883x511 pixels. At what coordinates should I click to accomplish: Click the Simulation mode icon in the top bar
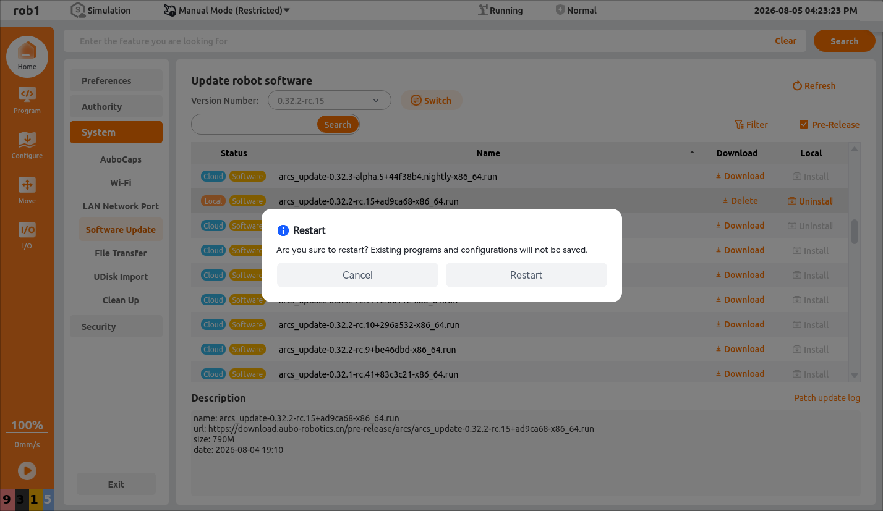(x=77, y=10)
